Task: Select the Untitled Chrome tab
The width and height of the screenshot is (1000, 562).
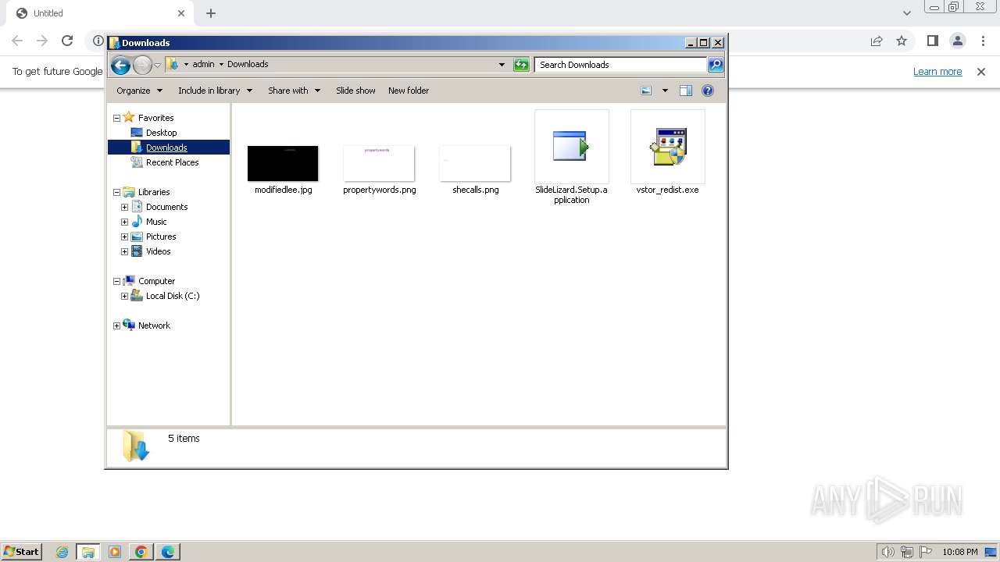Action: coord(100,13)
